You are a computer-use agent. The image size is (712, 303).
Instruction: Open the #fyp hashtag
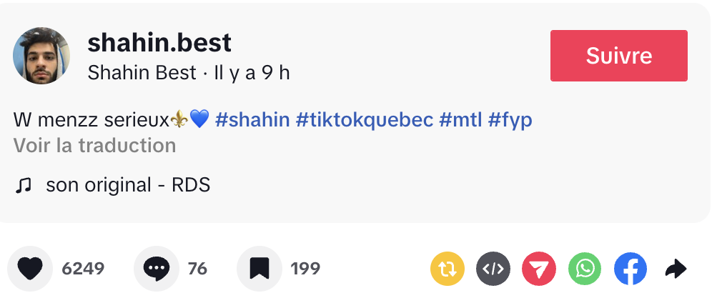(510, 119)
